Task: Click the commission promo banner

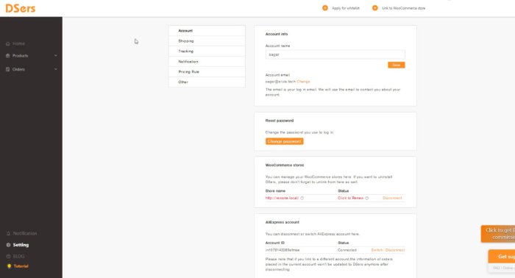Action: (498, 234)
